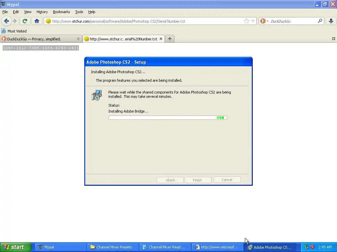Screen dimensions: 337x252
Task: Minimize the Mypal browser window
Action: pos(318,4)
